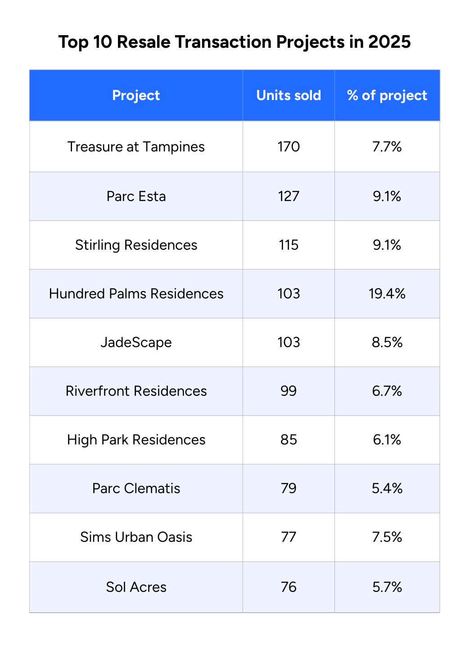
Task: Click the table title heading text
Action: [235, 42]
